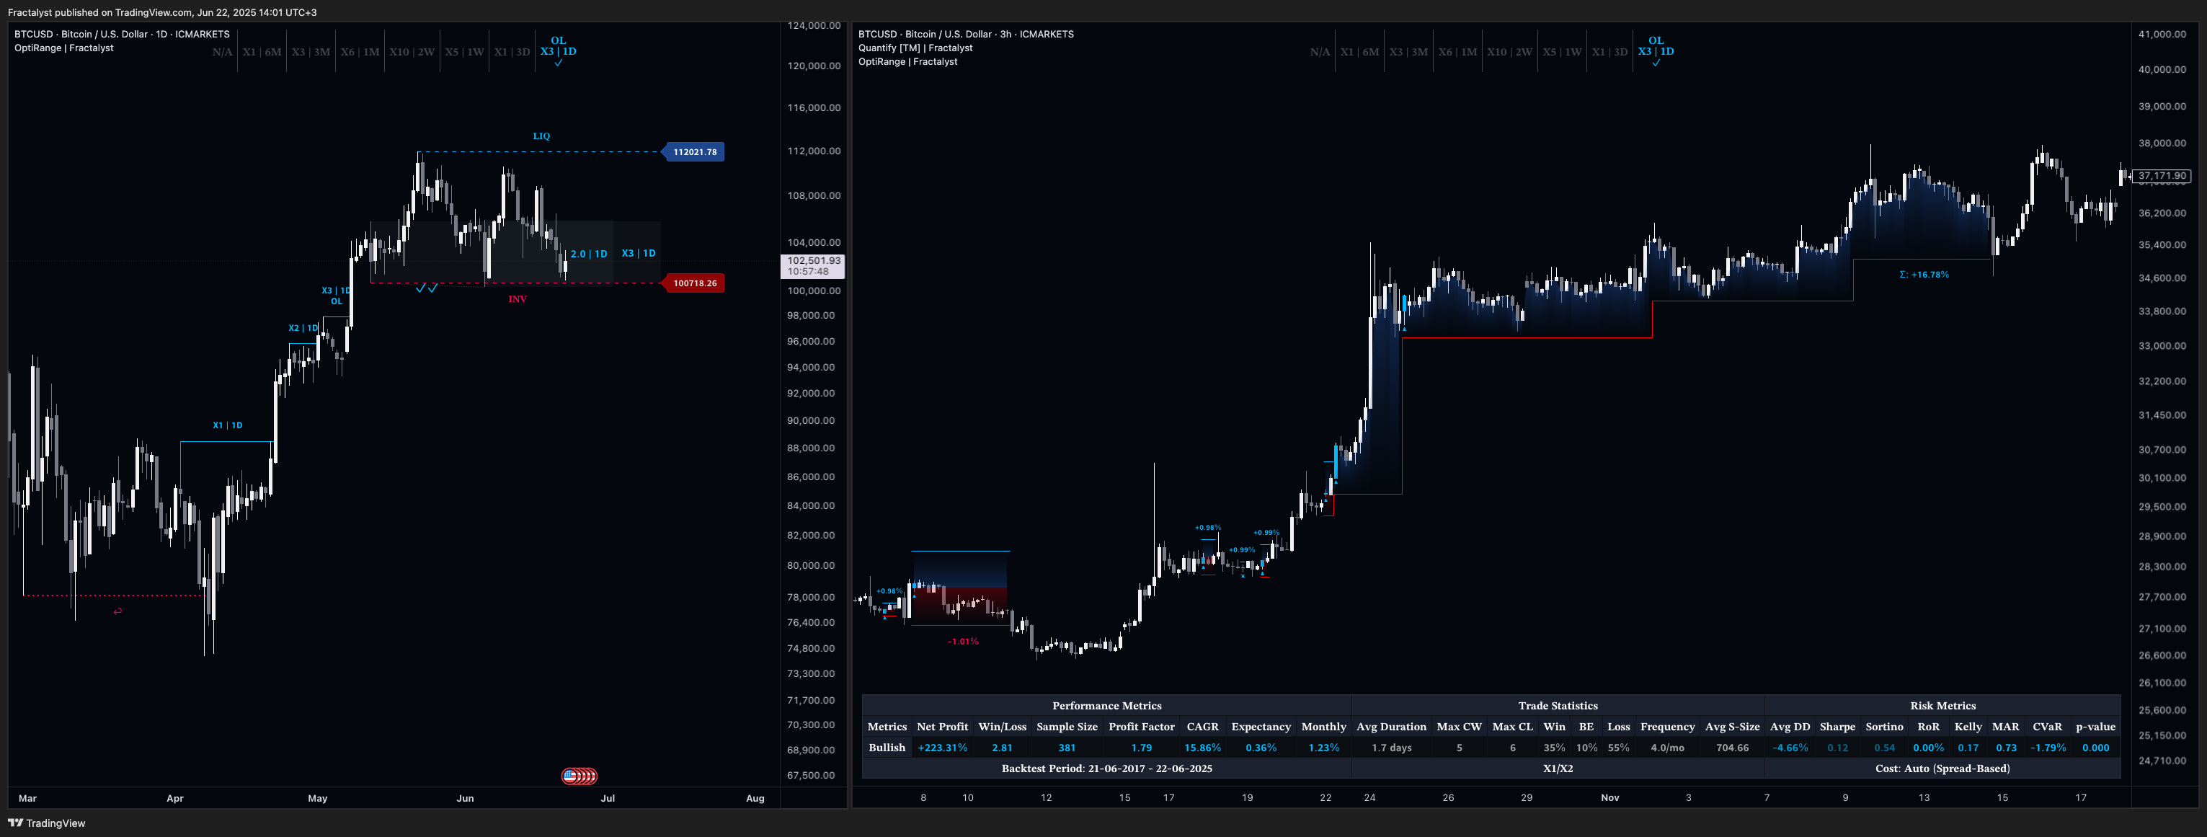The image size is (2207, 837).
Task: Click the 37,171.90 price label on 3h chart
Action: tap(2162, 176)
